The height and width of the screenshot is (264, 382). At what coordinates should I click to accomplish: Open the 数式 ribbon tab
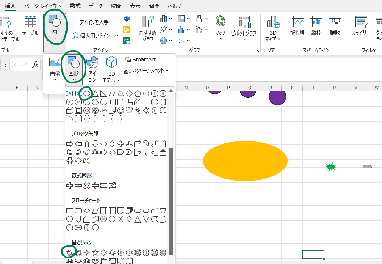click(x=75, y=6)
